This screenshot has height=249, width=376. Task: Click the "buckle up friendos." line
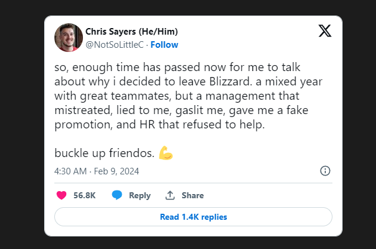[x=105, y=153]
